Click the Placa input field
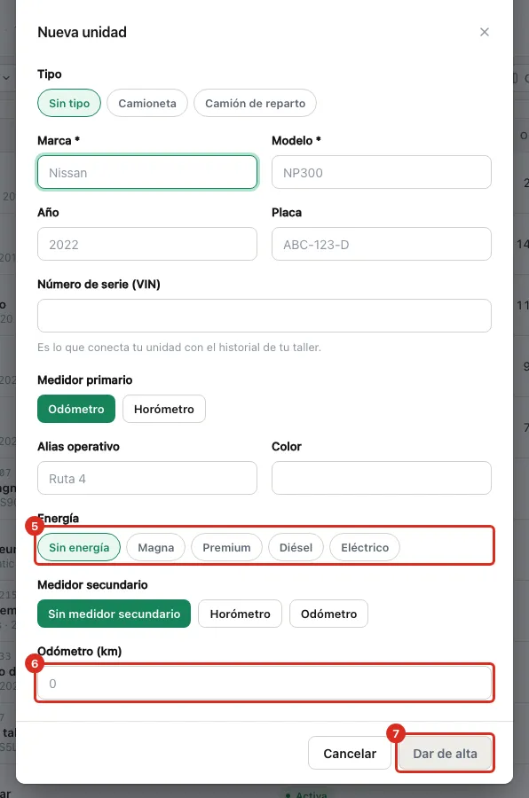Screen dimensions: 529x798 [x=382, y=245]
